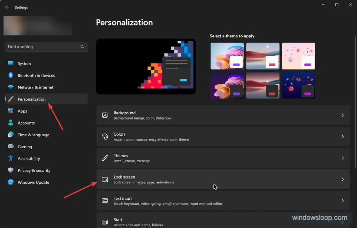Expand the Background row chevron

(342, 115)
